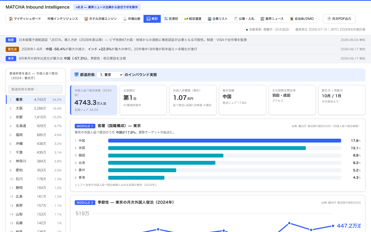The height and width of the screenshot is (232, 371).
Task: Click the newspaper icon on 業界ニュース tab
Action: pos(262,19)
